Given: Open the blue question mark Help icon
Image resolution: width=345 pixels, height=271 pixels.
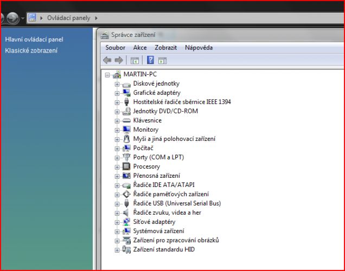Looking at the screenshot, I should tap(150, 60).
